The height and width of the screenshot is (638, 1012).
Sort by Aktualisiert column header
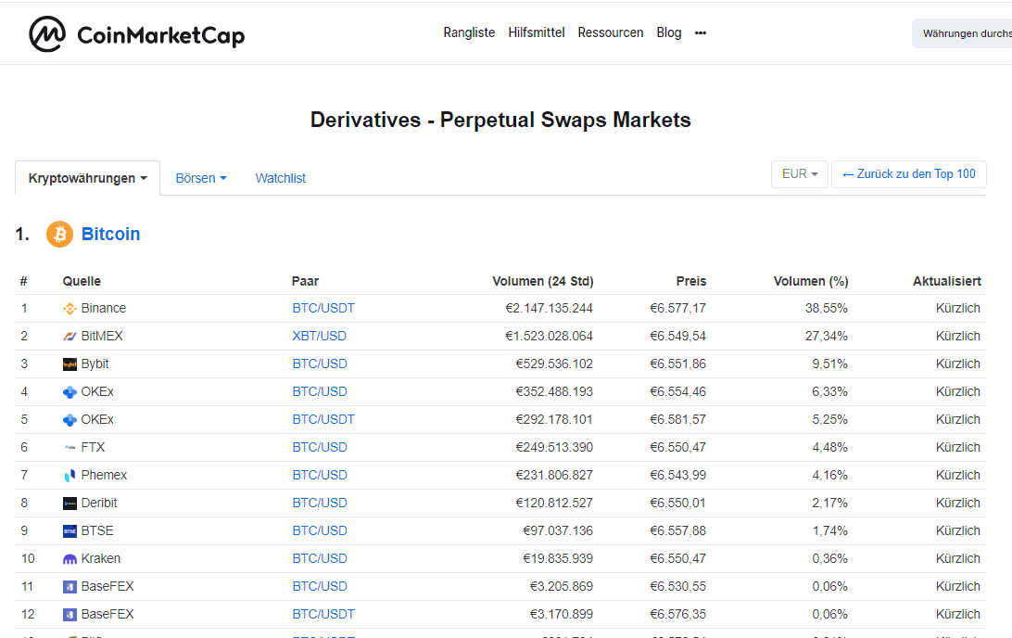[x=947, y=282]
